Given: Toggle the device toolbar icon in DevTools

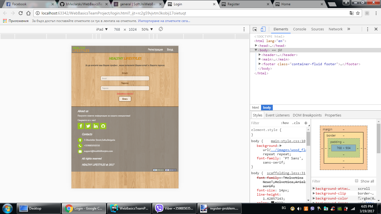Looking at the screenshot, I should click(x=263, y=29).
